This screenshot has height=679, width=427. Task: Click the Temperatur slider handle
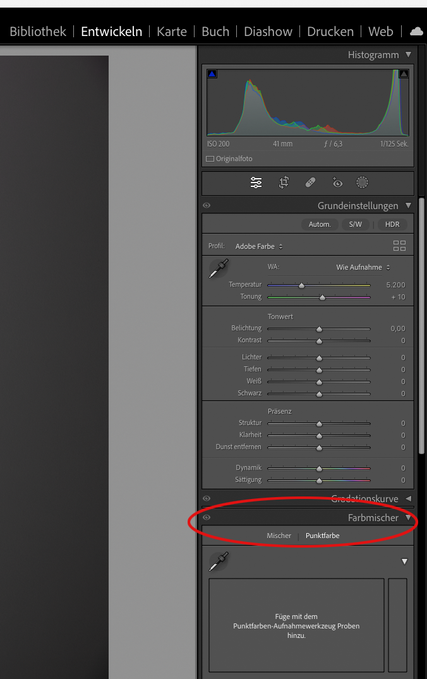pyautogui.click(x=302, y=285)
